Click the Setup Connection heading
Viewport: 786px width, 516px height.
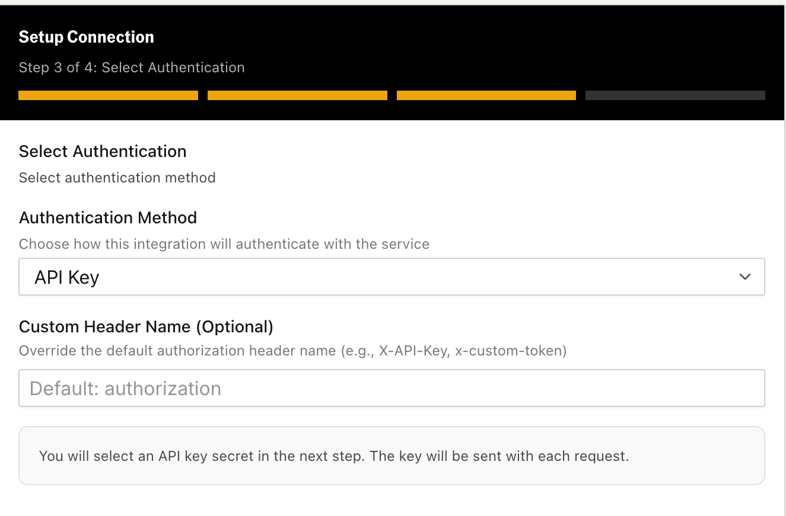tap(86, 37)
